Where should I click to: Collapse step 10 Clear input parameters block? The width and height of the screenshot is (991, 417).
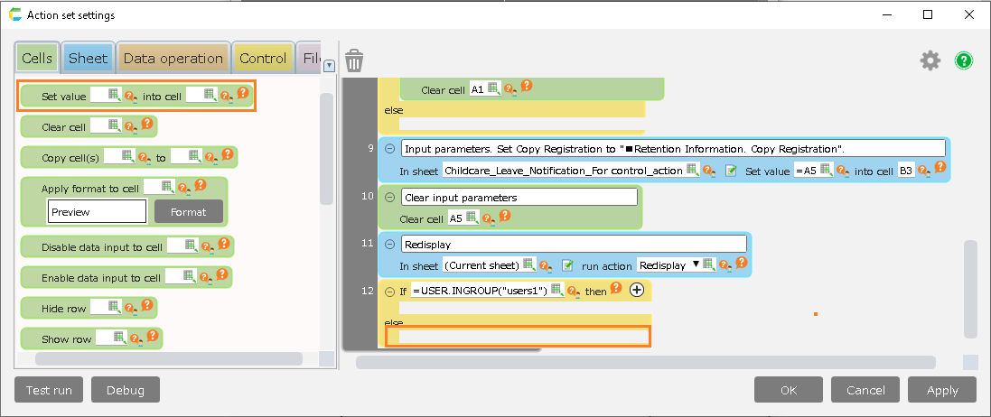[390, 197]
